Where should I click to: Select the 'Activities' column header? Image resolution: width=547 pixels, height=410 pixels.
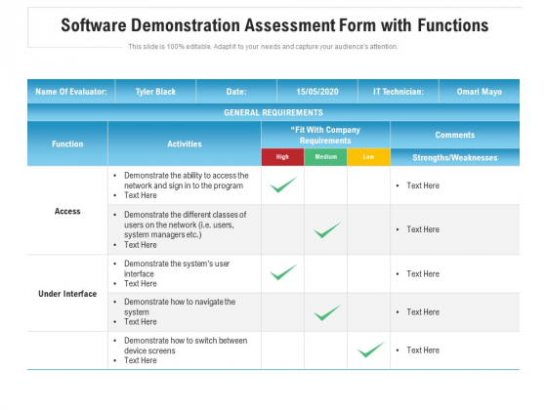pos(185,143)
